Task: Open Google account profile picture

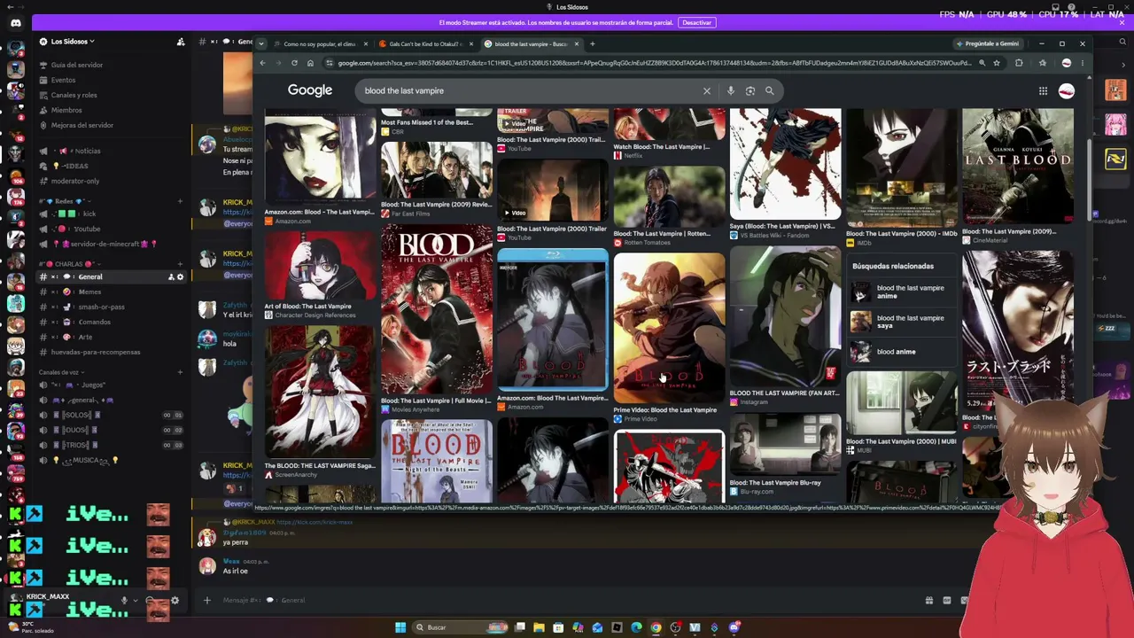Action: click(1067, 90)
